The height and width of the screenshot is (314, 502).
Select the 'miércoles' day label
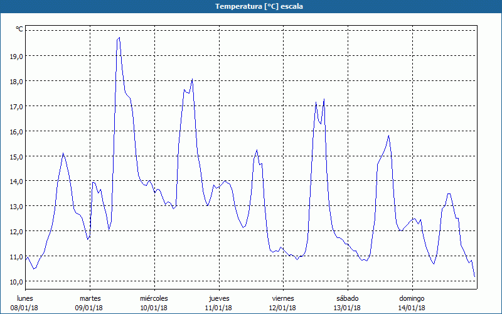pos(154,298)
